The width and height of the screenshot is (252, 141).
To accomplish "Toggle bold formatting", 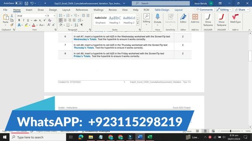I will pos(19,20).
